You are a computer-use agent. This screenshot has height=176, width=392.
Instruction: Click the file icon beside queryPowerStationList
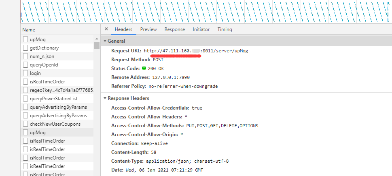(25, 99)
